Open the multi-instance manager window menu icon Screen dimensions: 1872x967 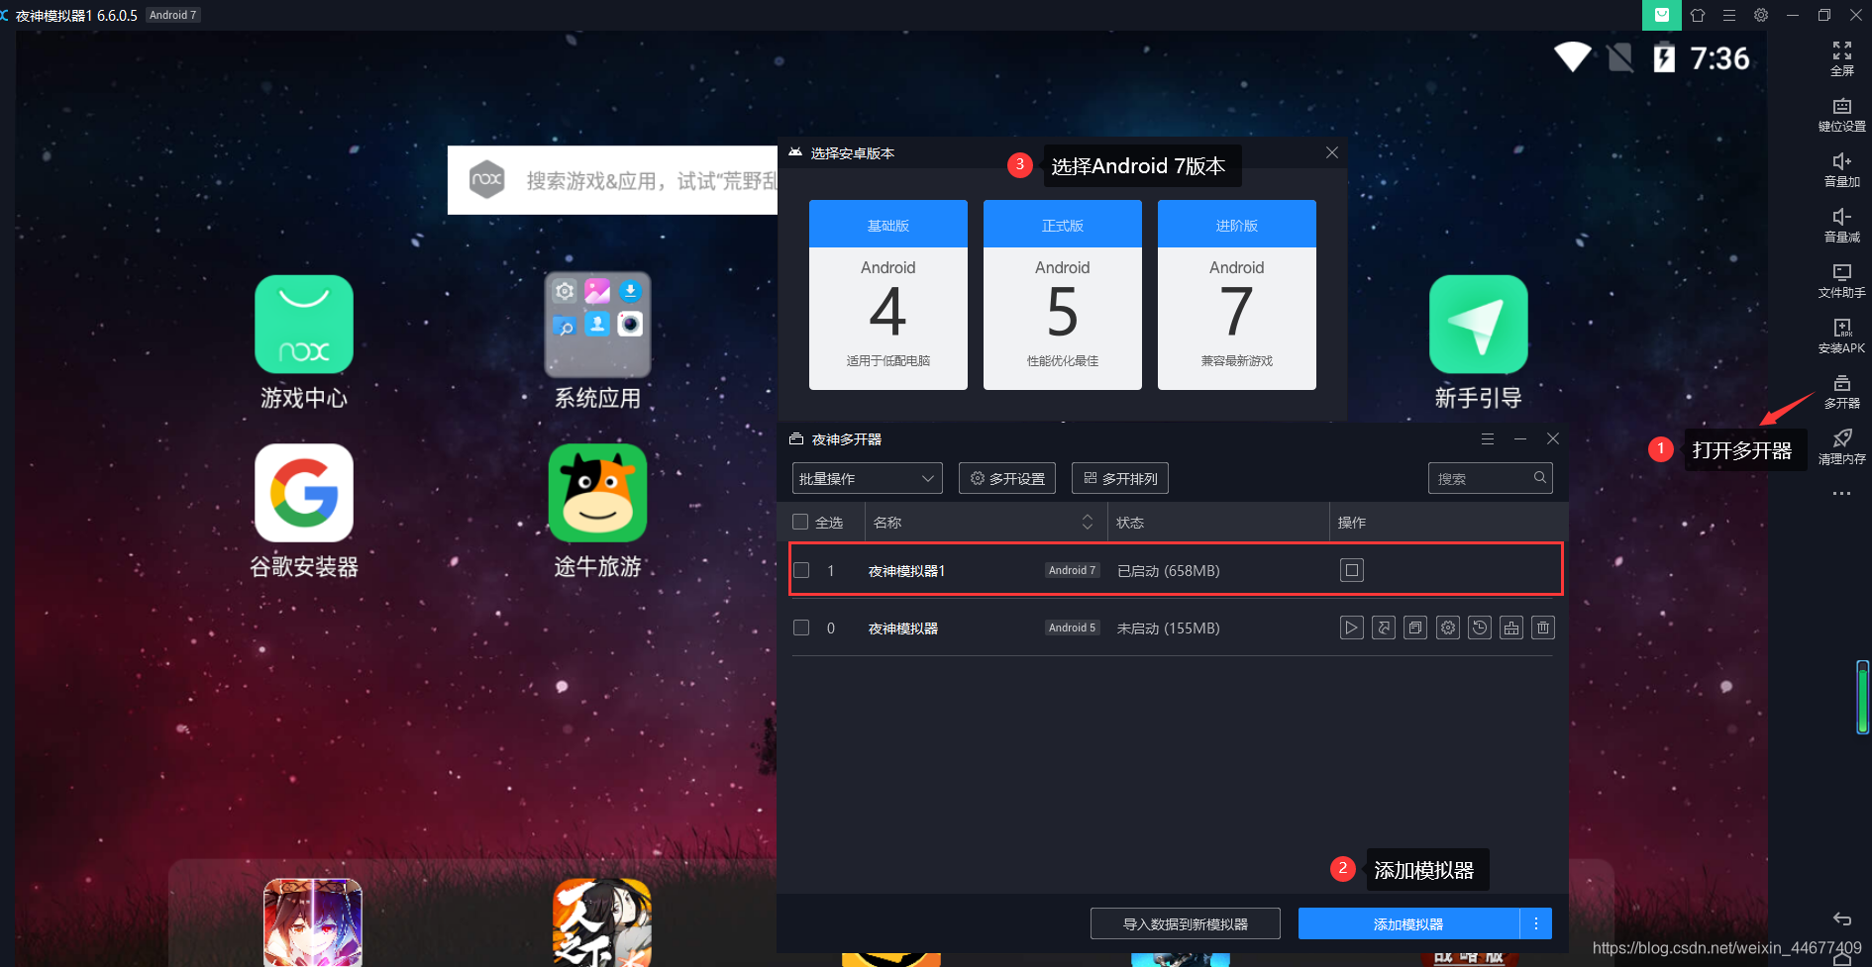pyautogui.click(x=1488, y=438)
